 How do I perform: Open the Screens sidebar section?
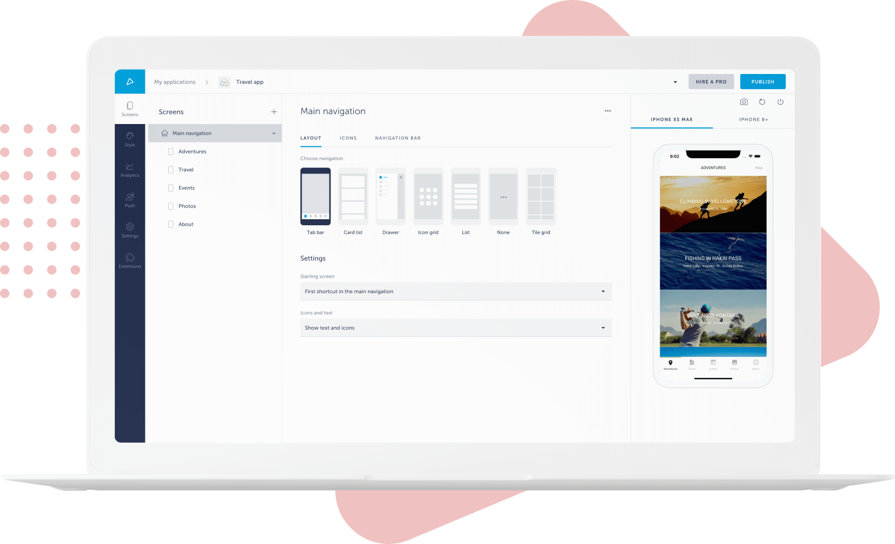coord(130,109)
